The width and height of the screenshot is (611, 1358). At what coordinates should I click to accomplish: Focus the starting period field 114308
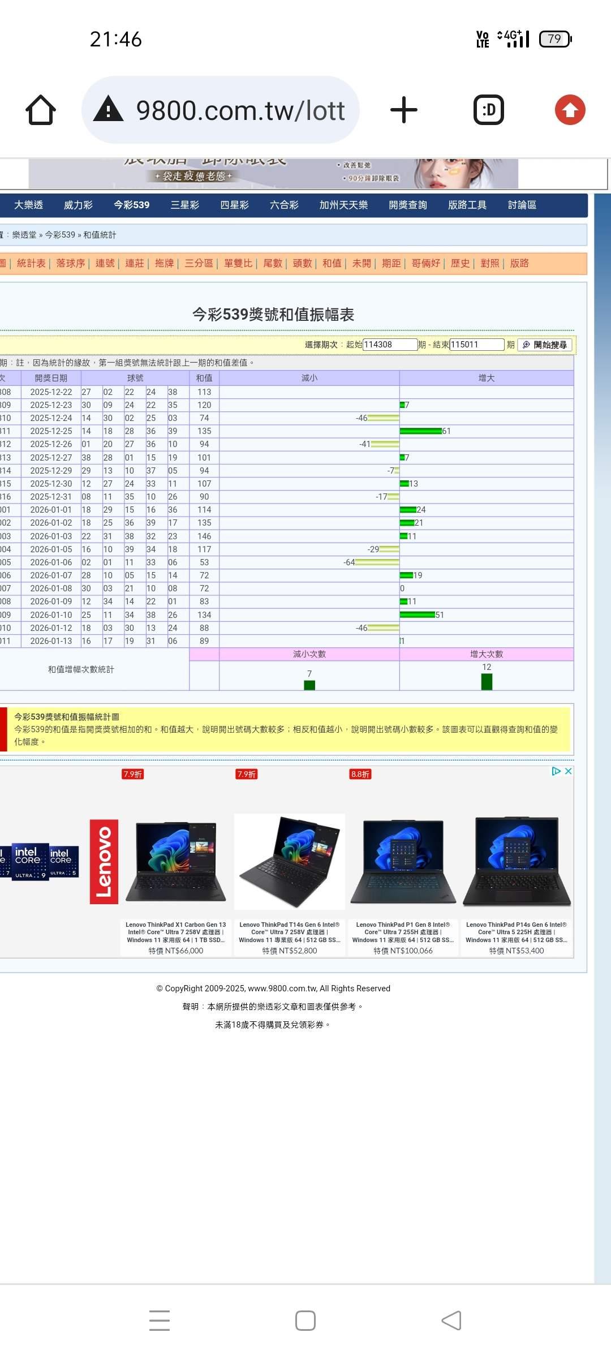point(389,345)
